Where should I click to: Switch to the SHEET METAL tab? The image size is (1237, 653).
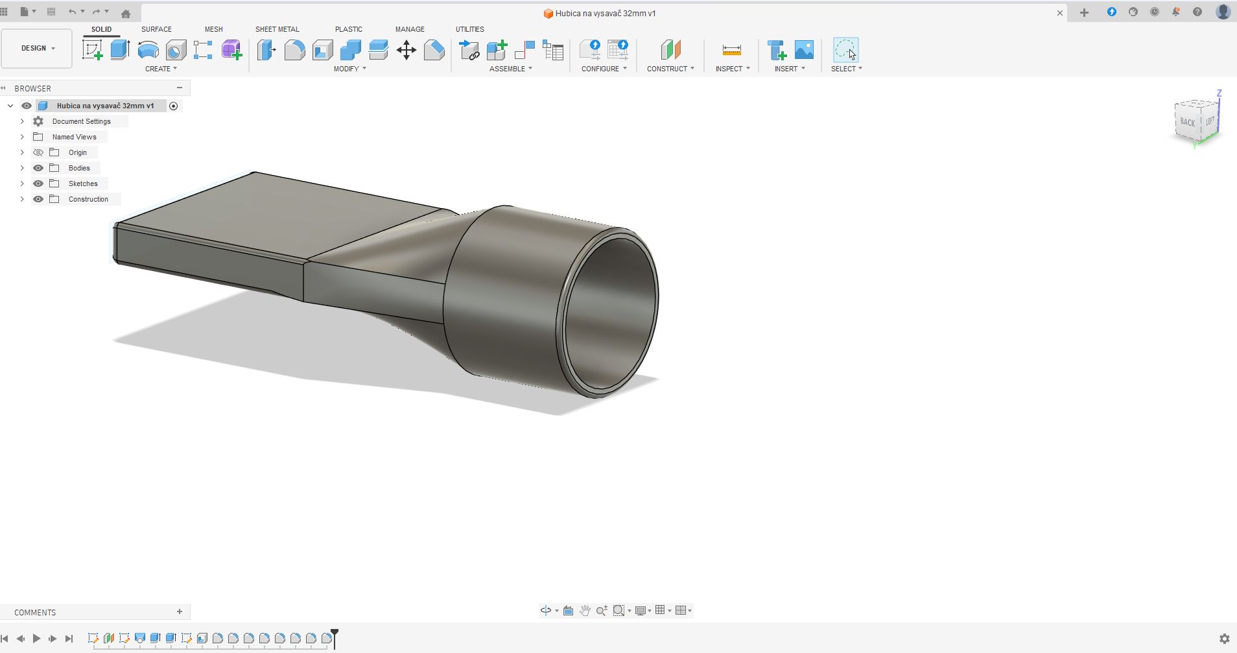(x=277, y=29)
